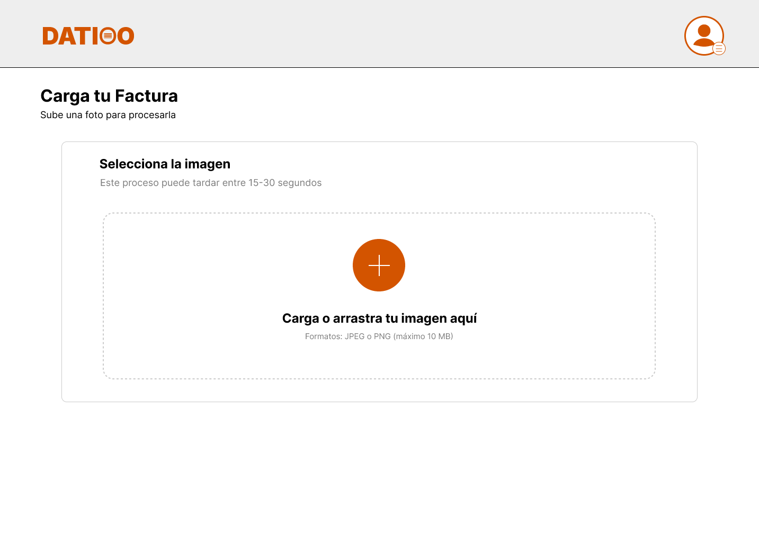The height and width of the screenshot is (541, 759).
Task: Click the DATIO brand name to go home
Action: pos(88,36)
